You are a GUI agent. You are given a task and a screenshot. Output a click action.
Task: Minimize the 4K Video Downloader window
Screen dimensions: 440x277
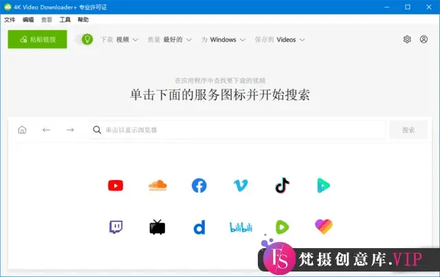pyautogui.click(x=386, y=7)
